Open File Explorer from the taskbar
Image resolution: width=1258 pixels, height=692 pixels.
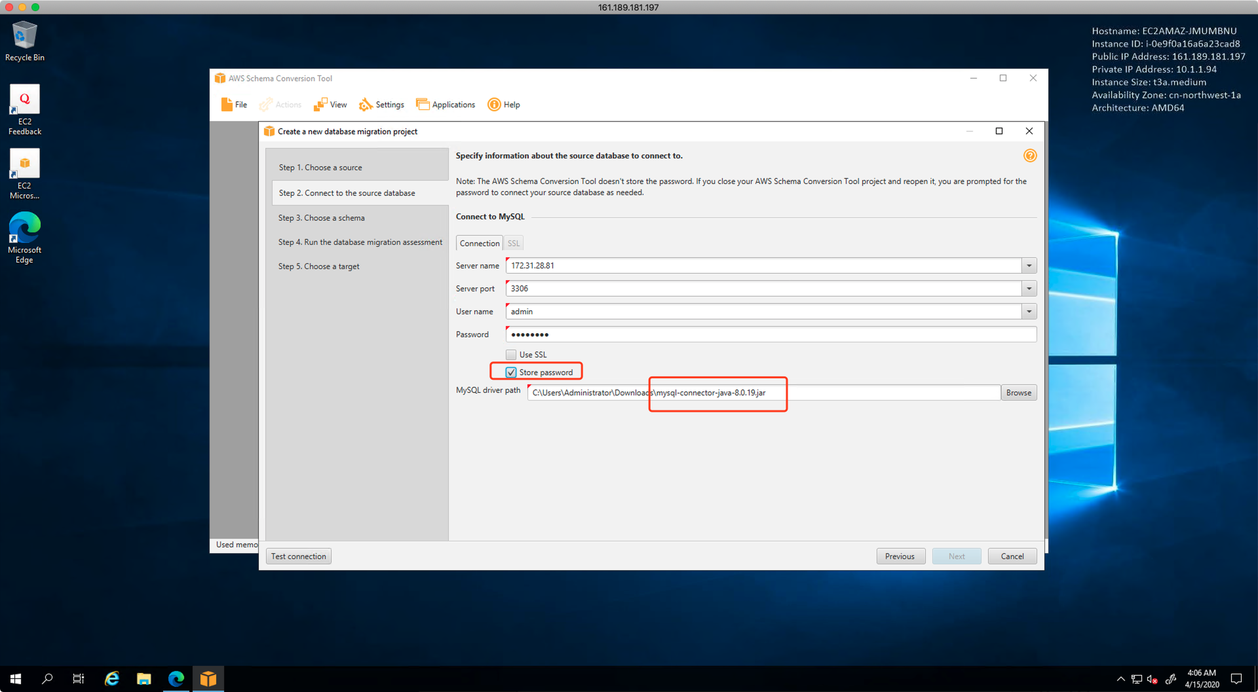pos(143,679)
